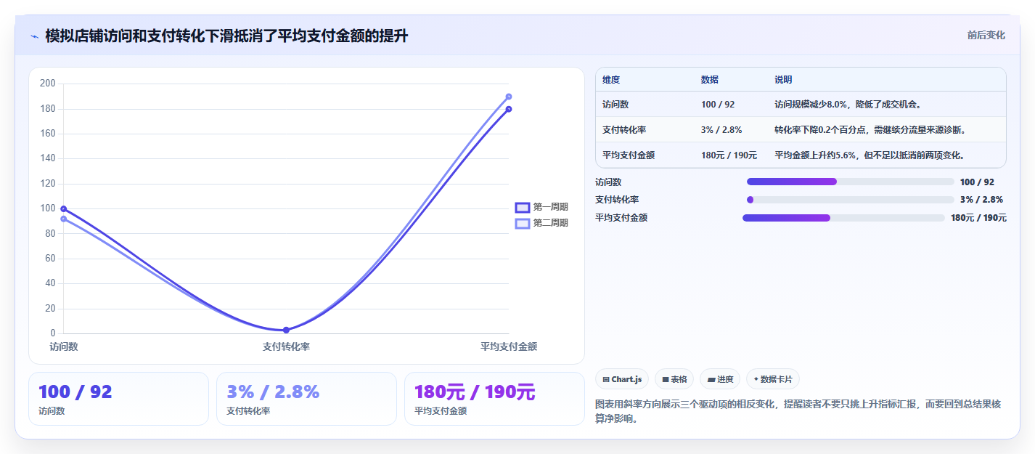Click the 第一周期 point at 访问数 (100)
Image resolution: width=1035 pixels, height=454 pixels.
tap(64, 208)
